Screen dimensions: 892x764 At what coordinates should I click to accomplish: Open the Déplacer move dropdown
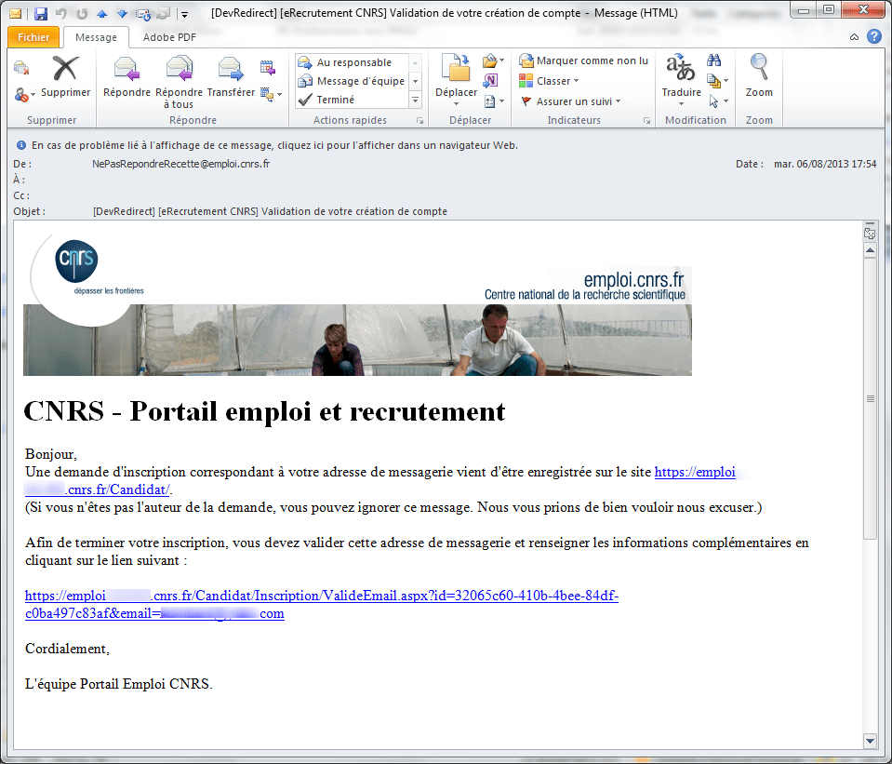click(x=457, y=80)
